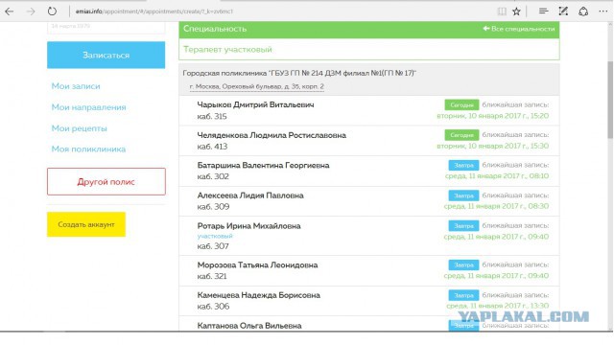Click the page vertical scrollbar thumb
The height and width of the screenshot is (345, 614).
click(x=610, y=100)
